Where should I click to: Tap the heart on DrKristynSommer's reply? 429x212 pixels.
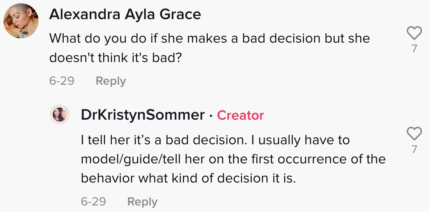pyautogui.click(x=414, y=134)
